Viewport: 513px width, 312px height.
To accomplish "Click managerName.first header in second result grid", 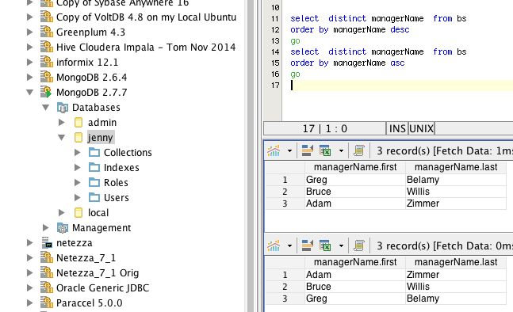I will (355, 262).
